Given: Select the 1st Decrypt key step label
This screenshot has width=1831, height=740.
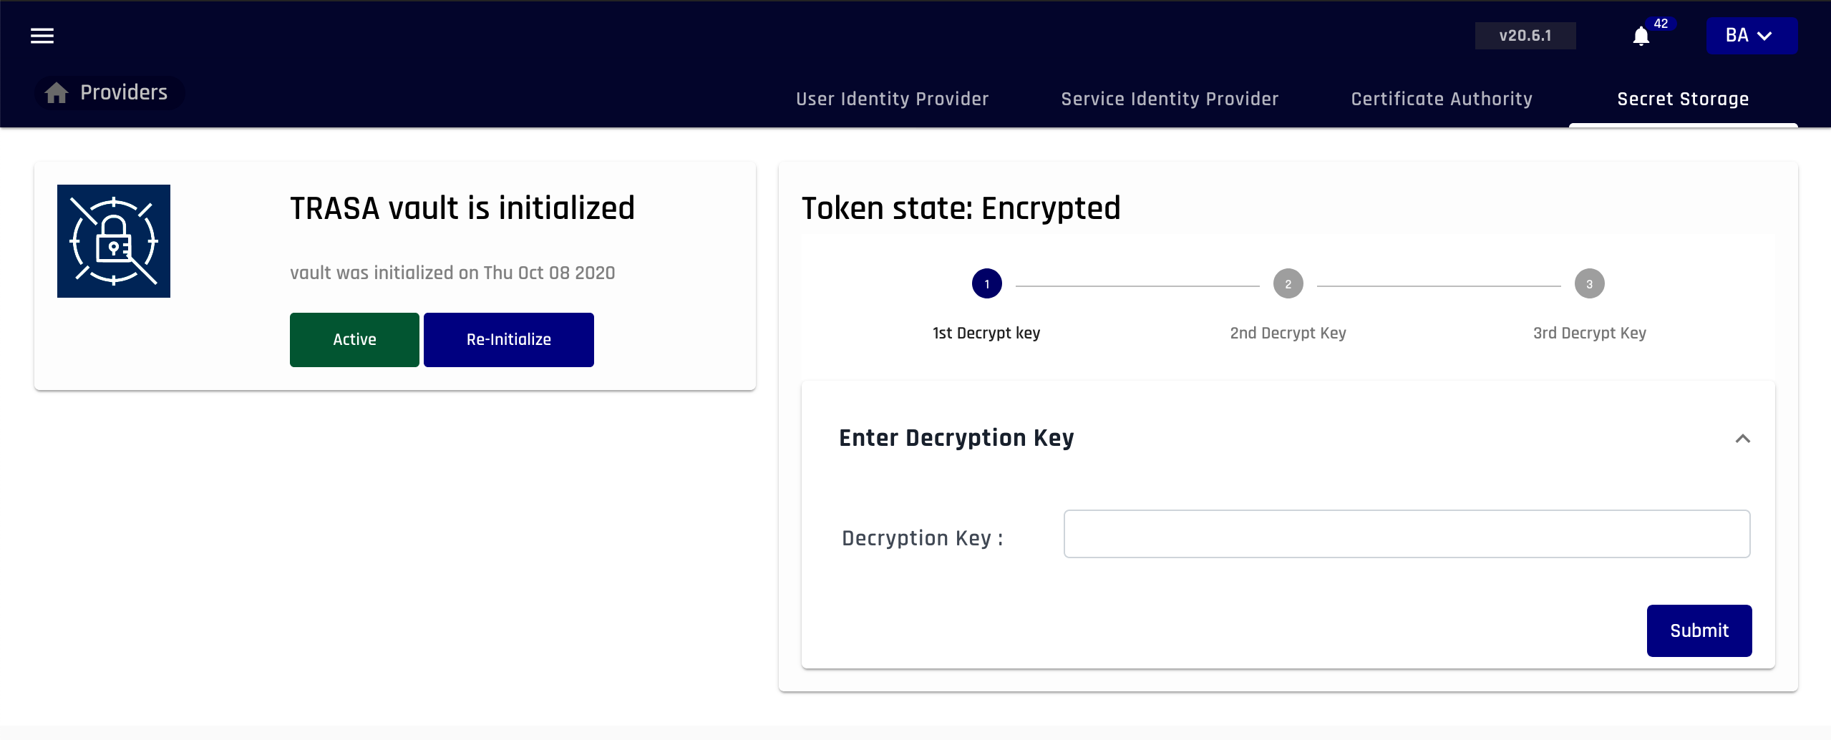Looking at the screenshot, I should coord(986,333).
